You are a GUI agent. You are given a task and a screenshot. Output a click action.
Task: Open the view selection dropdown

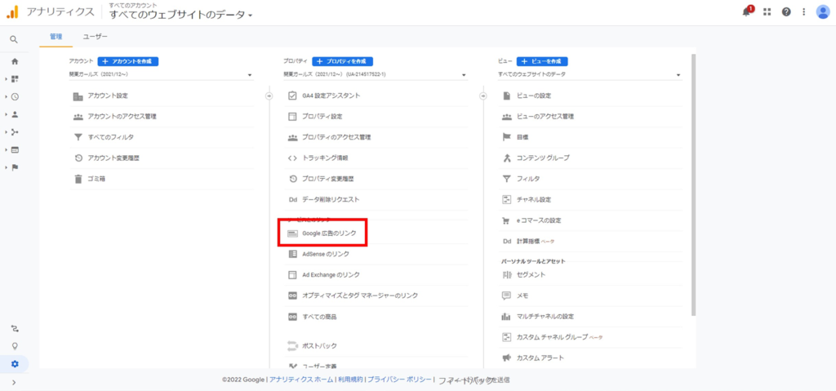(x=589, y=74)
